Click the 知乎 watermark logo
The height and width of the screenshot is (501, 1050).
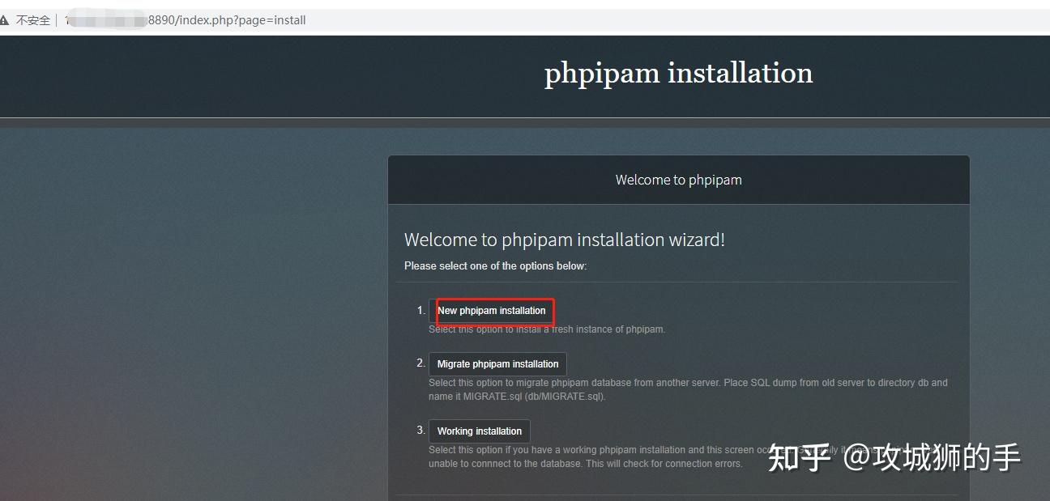coord(800,458)
